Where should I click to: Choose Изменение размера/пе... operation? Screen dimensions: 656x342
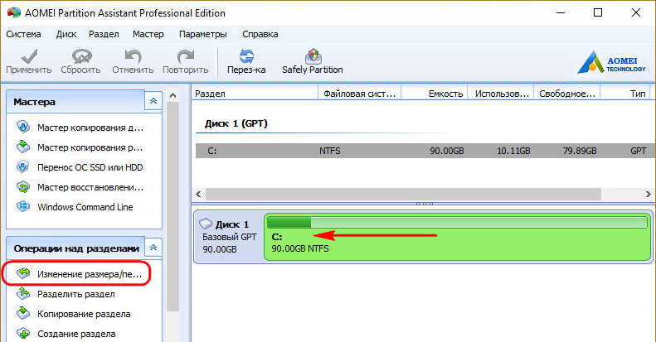(90, 274)
